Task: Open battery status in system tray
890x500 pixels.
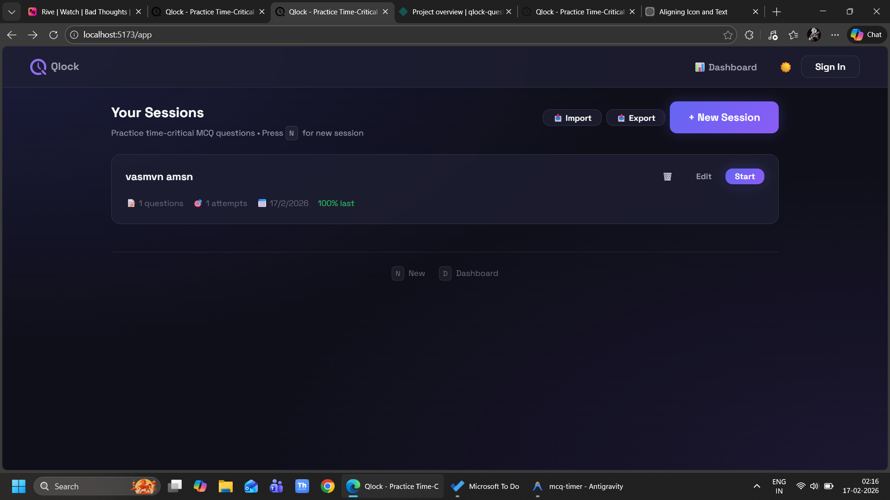Action: click(x=829, y=486)
